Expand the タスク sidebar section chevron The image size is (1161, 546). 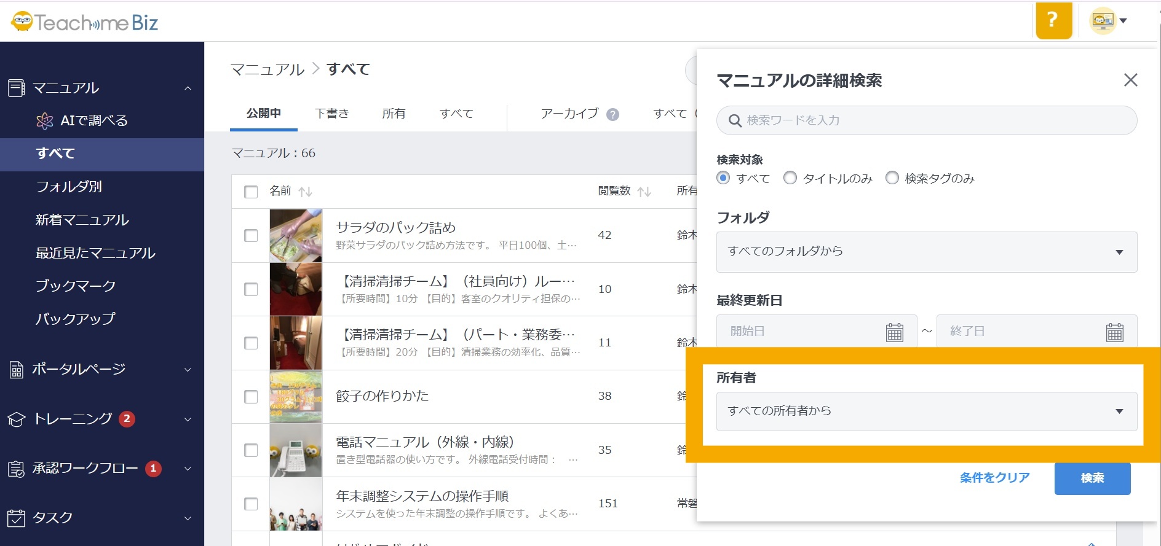(x=188, y=518)
